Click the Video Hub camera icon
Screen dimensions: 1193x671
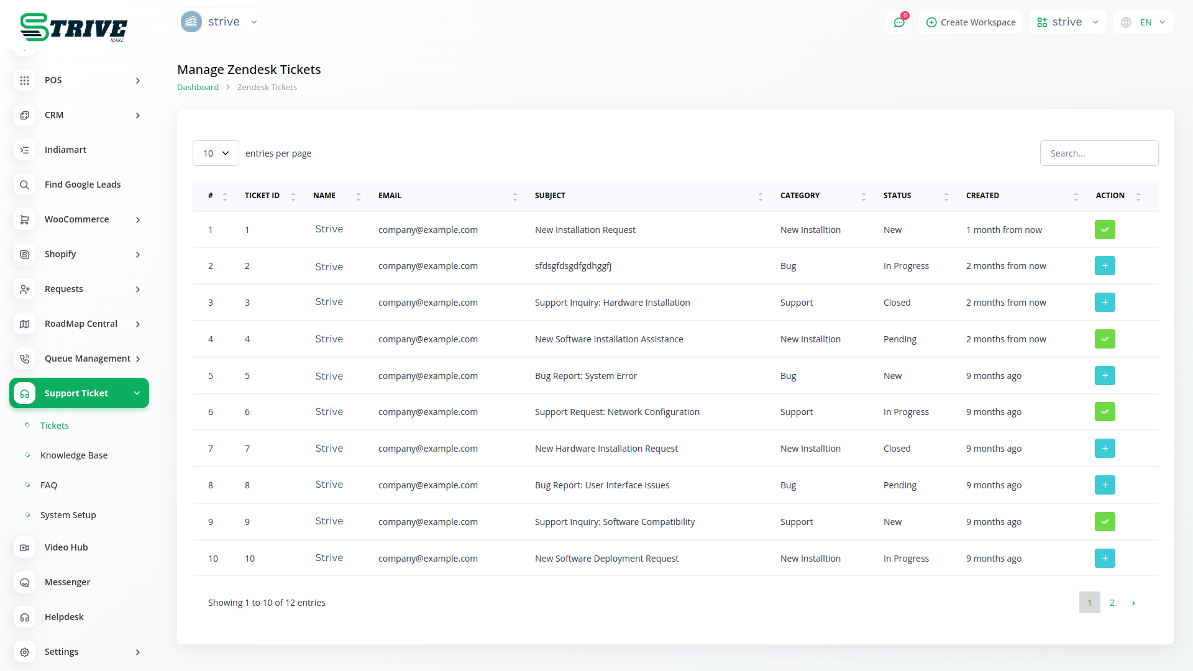(24, 547)
